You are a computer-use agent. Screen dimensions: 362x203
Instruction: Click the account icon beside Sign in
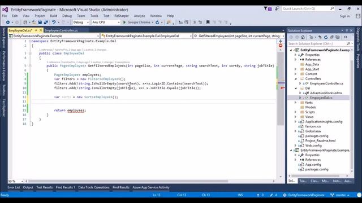(x=358, y=16)
